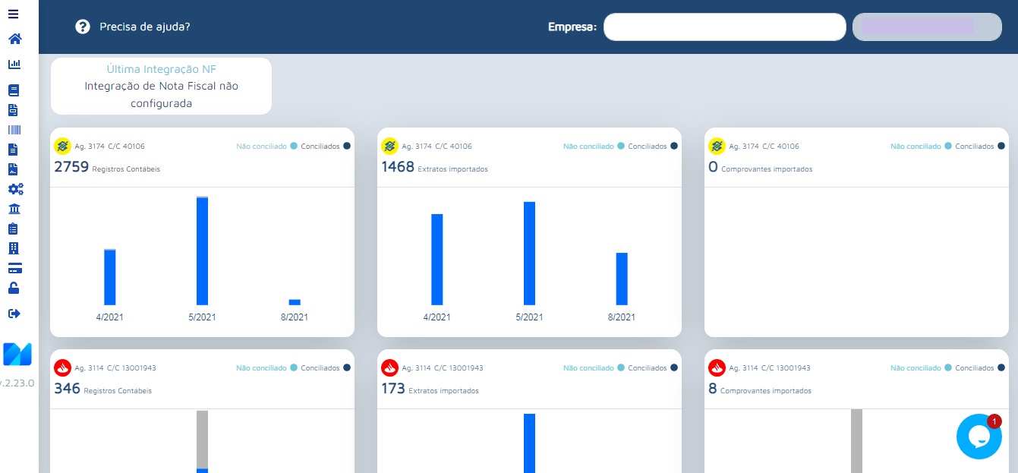Open the hamburger menu in sidebar
Image resolution: width=1018 pixels, height=473 pixels.
coord(13,14)
